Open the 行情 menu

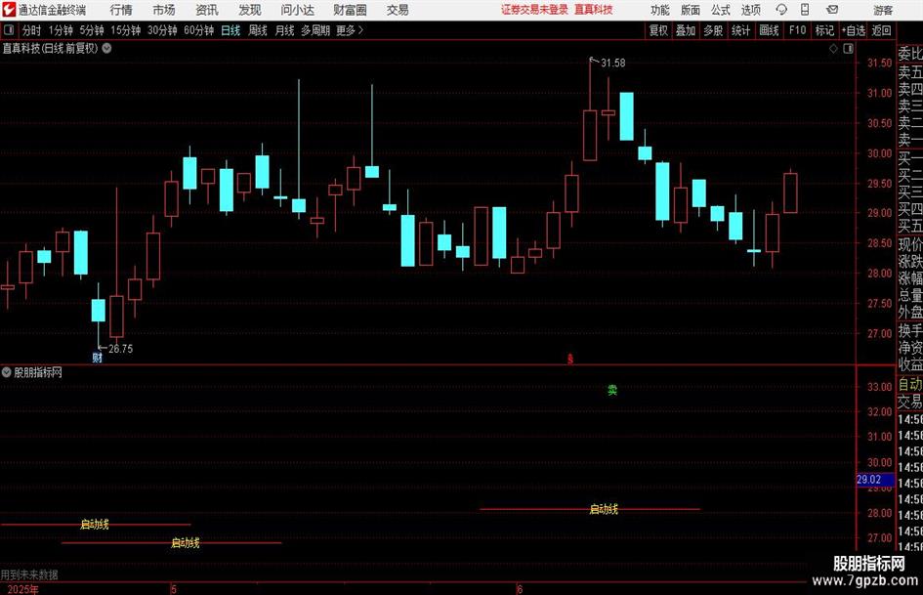[121, 10]
